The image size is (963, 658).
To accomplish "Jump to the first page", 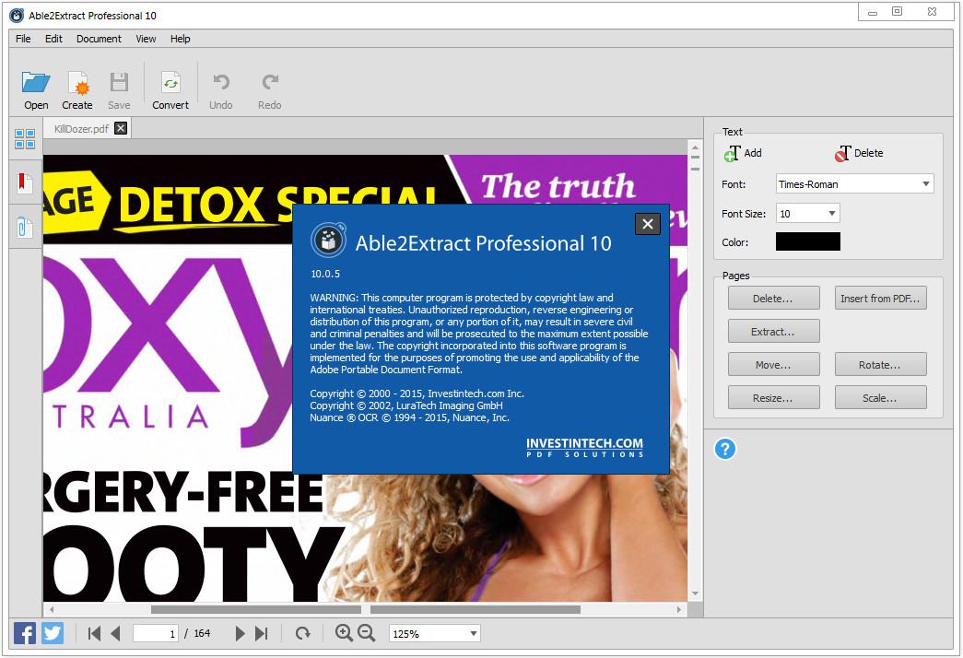I will 94,633.
